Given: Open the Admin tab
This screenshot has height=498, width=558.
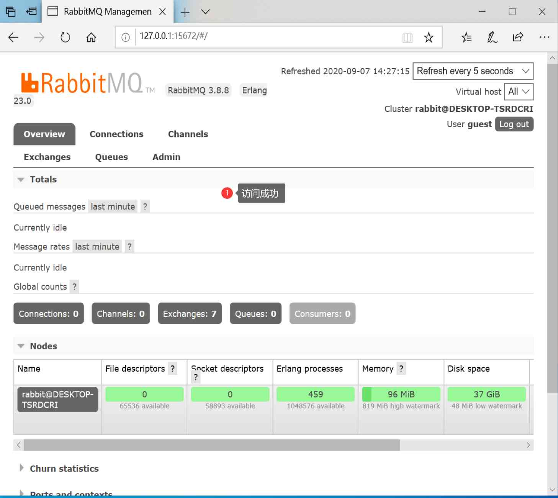Looking at the screenshot, I should 166,157.
